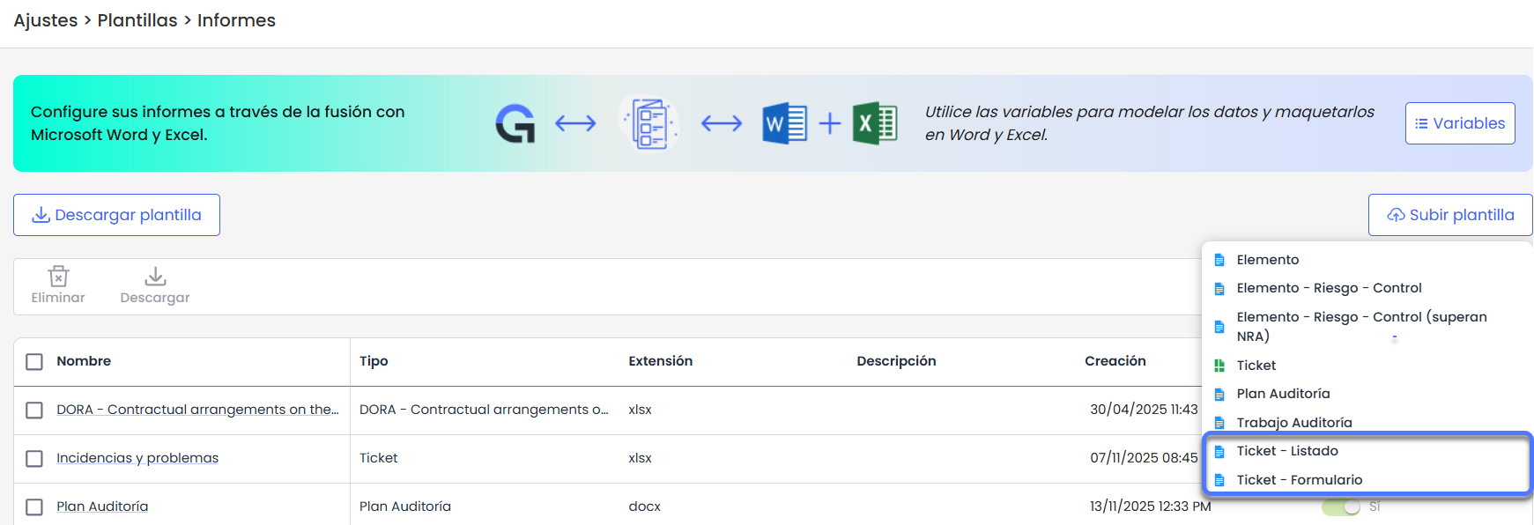Click the Microsoft Word icon in banner

pyautogui.click(x=783, y=123)
